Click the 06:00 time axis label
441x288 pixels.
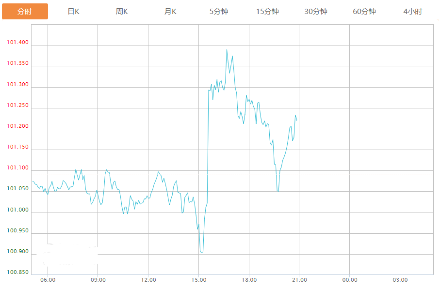(48, 280)
